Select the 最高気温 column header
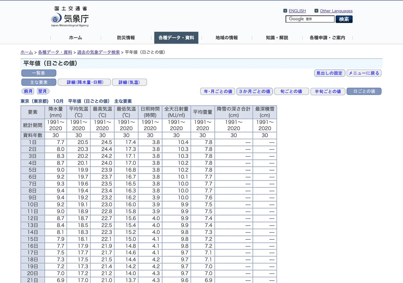The image size is (403, 283). [102, 112]
